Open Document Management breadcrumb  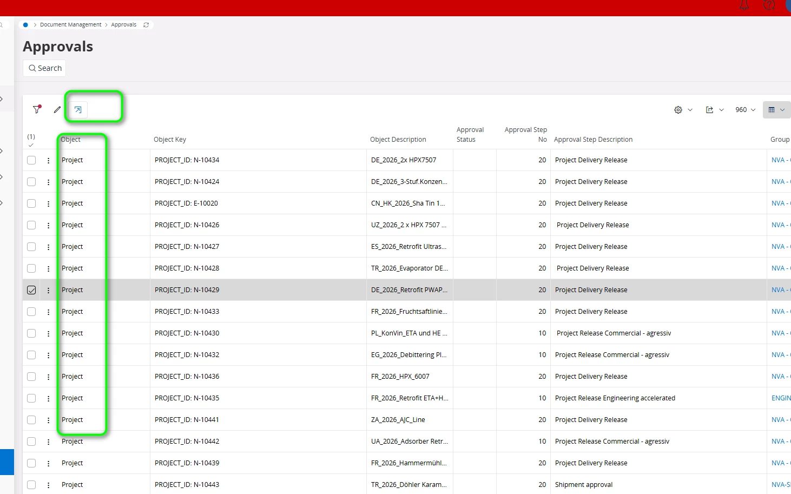(x=70, y=25)
